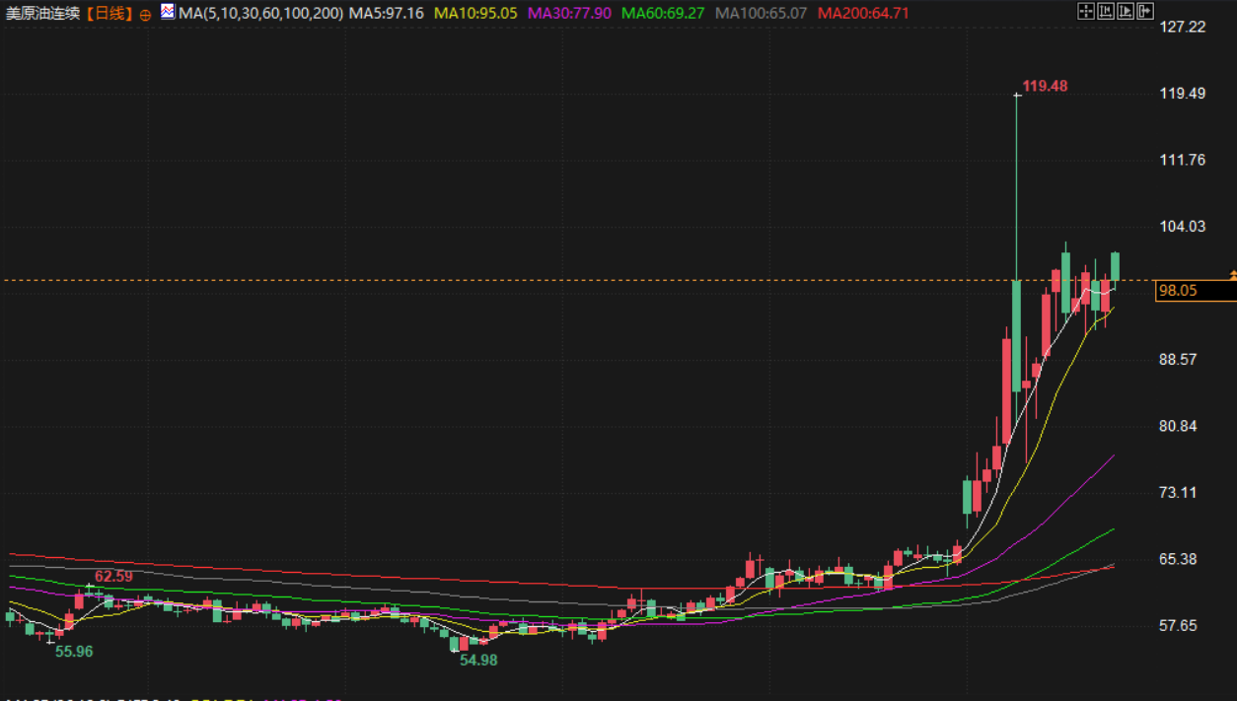The width and height of the screenshot is (1237, 701).
Task: Click the green MA60:69.27 legend
Action: click(x=663, y=14)
